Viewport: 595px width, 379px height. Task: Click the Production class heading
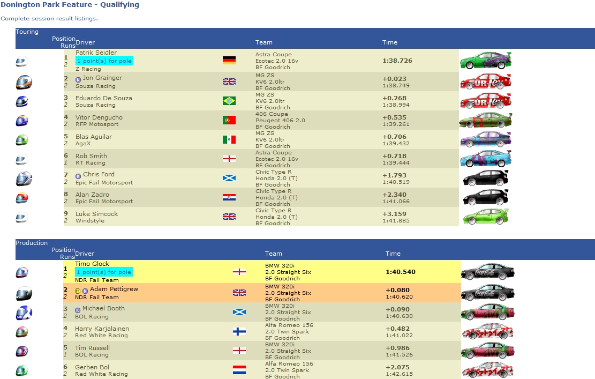pos(32,243)
